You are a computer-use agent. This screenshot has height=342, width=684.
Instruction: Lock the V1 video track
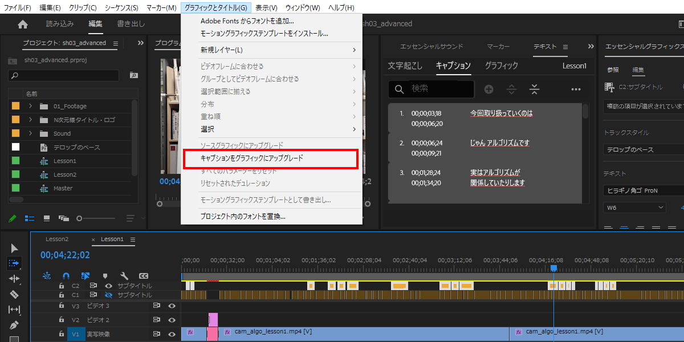(x=62, y=334)
